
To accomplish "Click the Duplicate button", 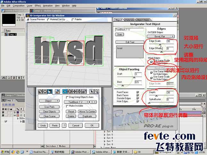I will pos(87,116).
